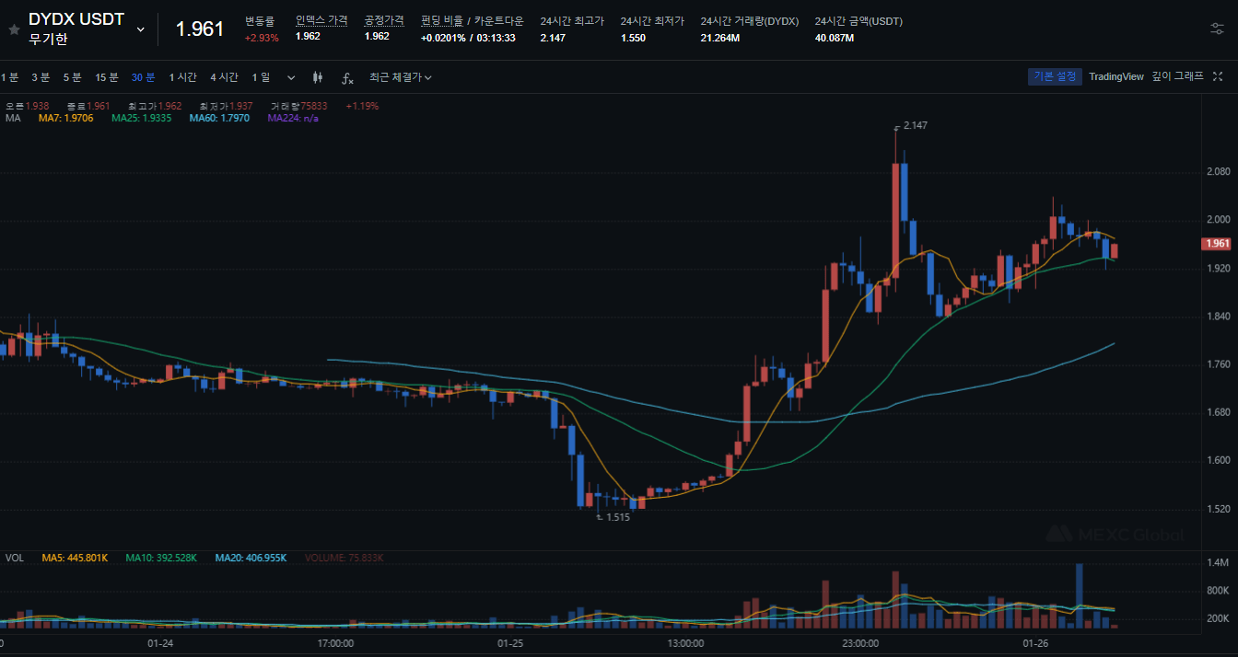Click the 01-25 date on time axis
Screen dimensions: 1238x657
pos(510,642)
